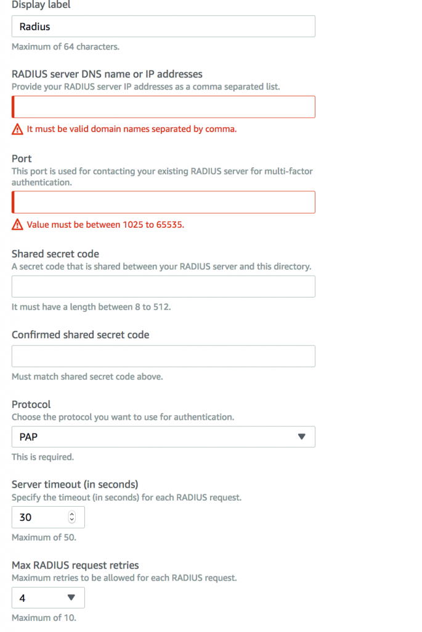Click the Display label heading
422x632 pixels.
(41, 5)
